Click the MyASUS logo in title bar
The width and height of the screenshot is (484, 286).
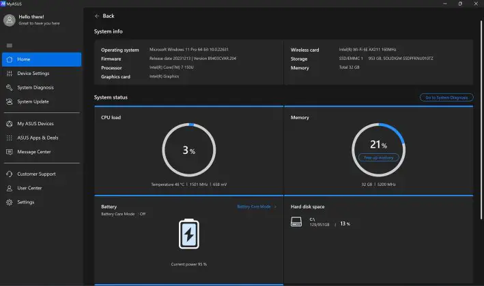3,3
